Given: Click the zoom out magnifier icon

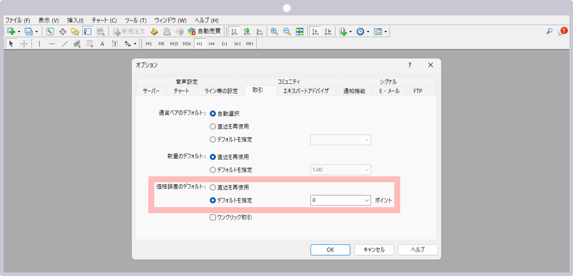Looking at the screenshot, I should pyautogui.click(x=287, y=31).
